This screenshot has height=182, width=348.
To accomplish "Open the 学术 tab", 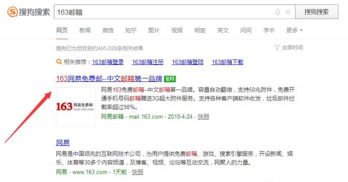I will click(269, 30).
